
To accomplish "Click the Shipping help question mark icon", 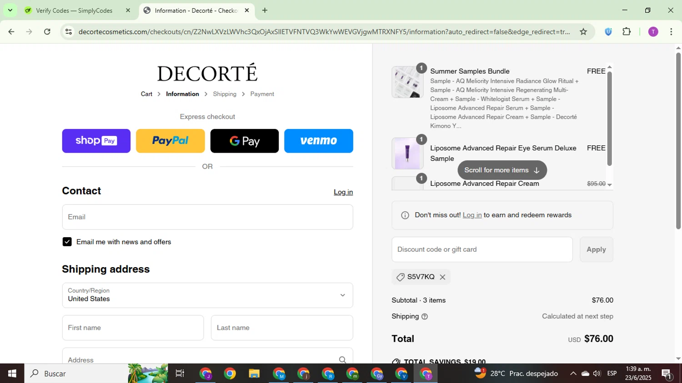I will pos(425,317).
